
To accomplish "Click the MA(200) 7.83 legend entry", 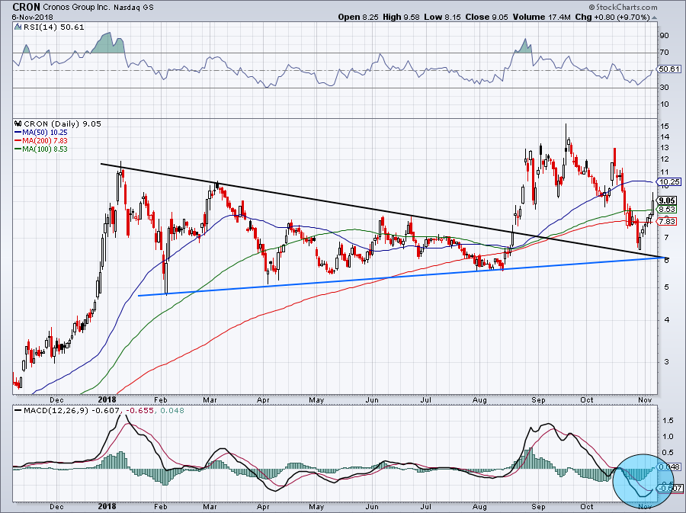I will 45,141.
